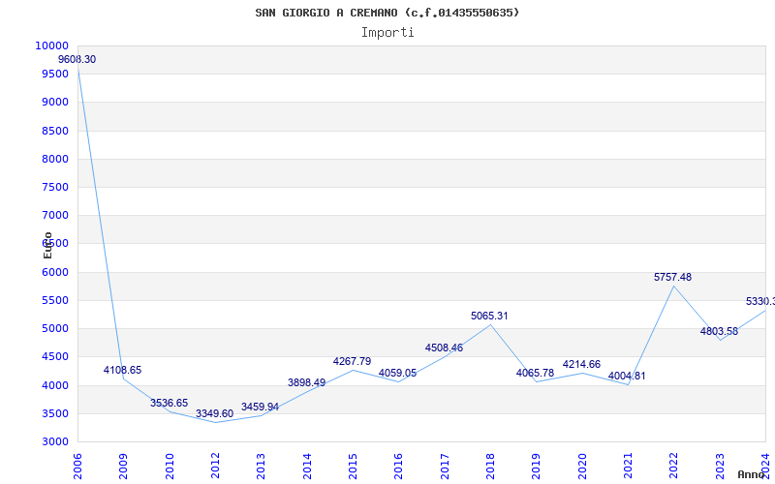Click the y-axis tick 9500
Screen dimensions: 775x484
55,75
